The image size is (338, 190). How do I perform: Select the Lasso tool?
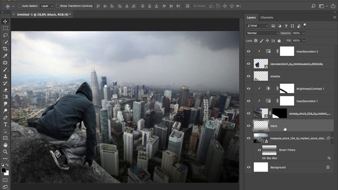pos(5,35)
